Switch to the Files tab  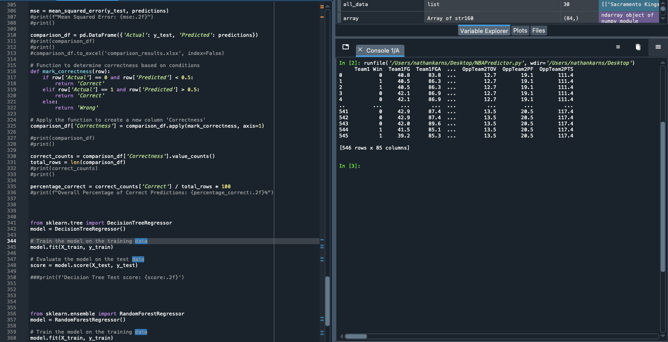click(538, 31)
